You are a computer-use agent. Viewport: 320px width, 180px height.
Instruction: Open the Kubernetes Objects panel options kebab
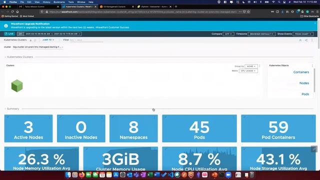click(x=312, y=65)
